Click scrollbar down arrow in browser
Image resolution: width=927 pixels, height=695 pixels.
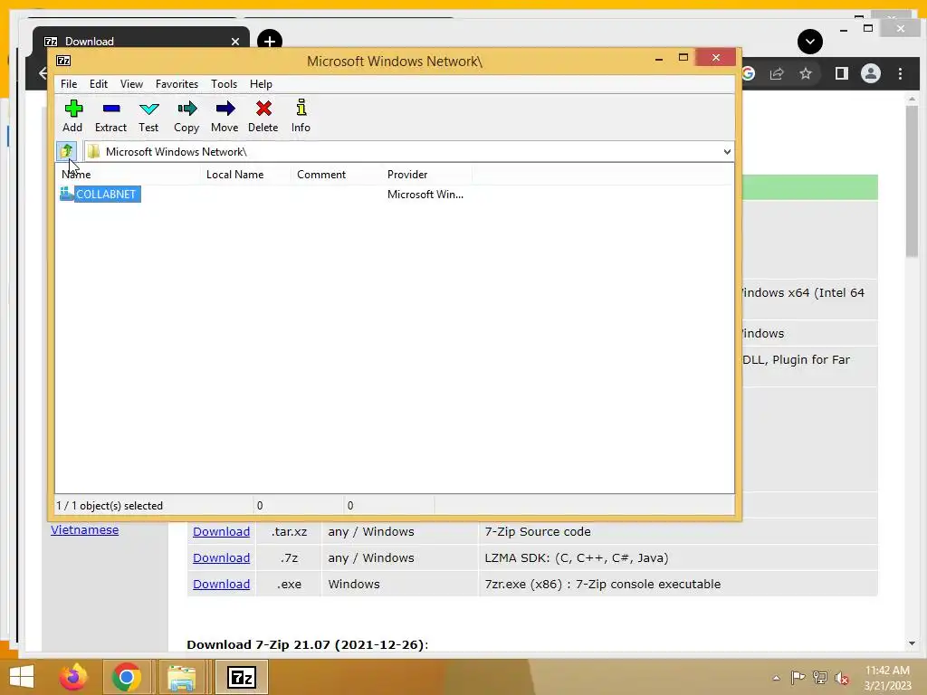(x=912, y=643)
